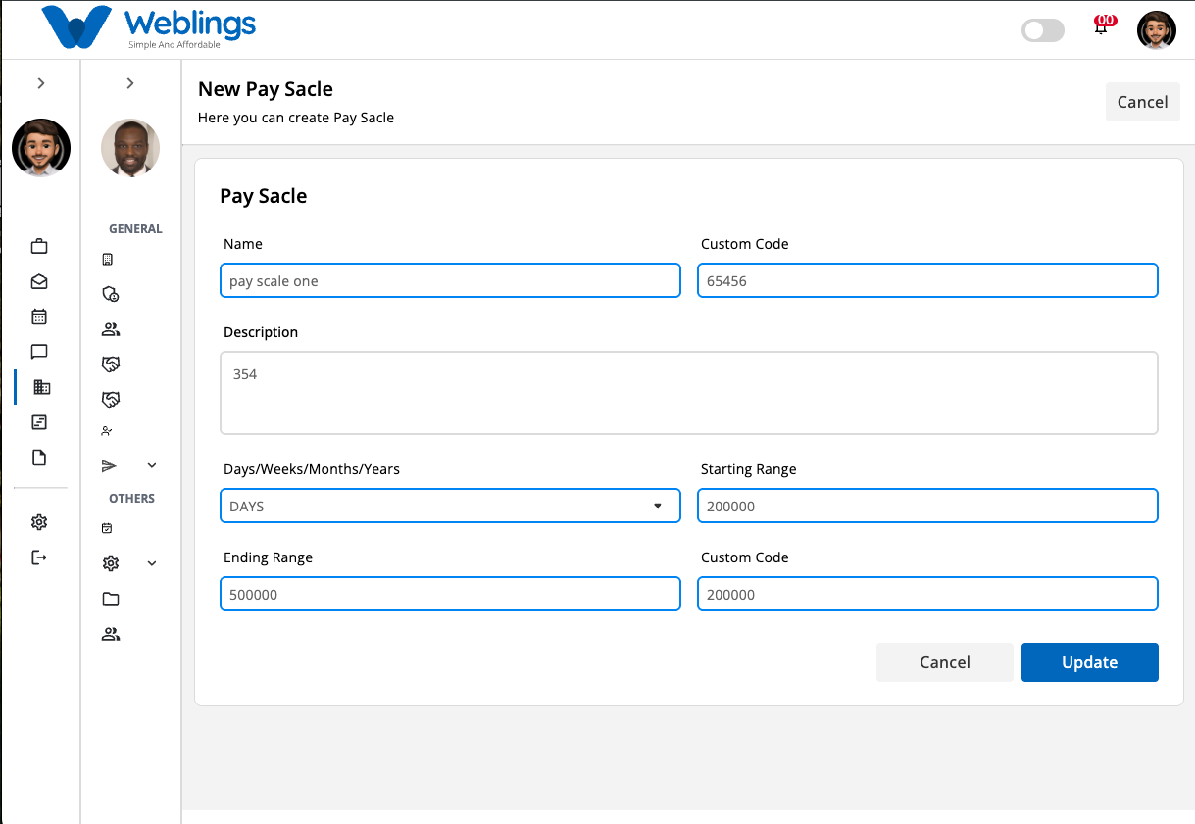
Task: Click the logout arrow icon
Action: tap(39, 557)
